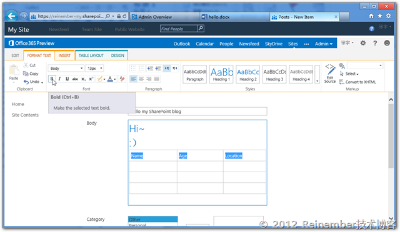Screen dimensions: 400x232
Task: Align paragraph text right
Action: (x=149, y=79)
